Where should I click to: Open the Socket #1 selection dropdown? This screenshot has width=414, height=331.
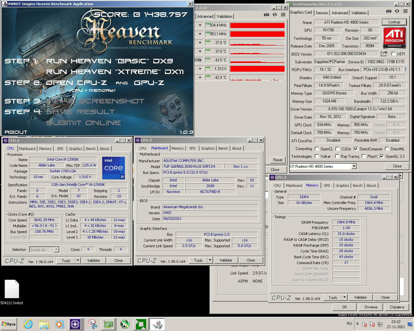pyautogui.click(x=56, y=250)
